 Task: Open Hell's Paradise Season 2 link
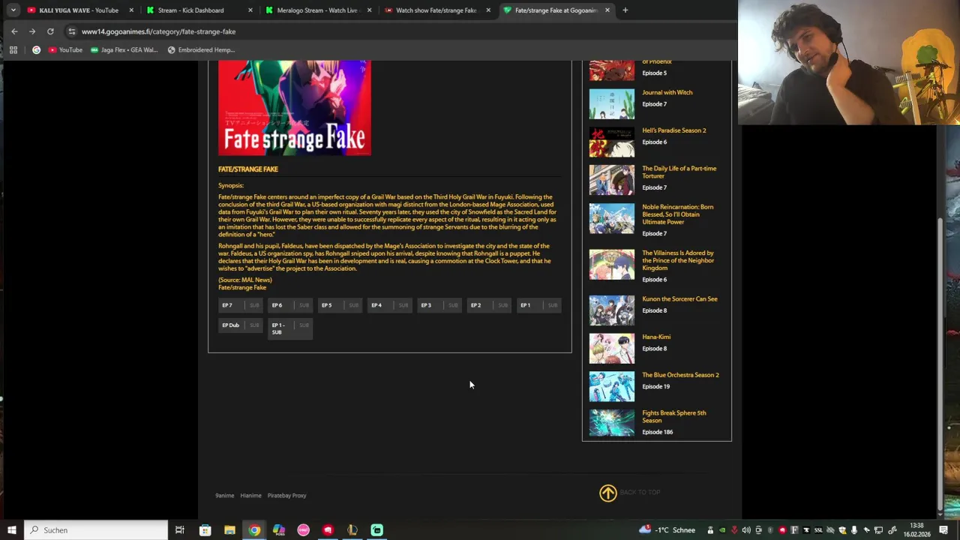(673, 130)
